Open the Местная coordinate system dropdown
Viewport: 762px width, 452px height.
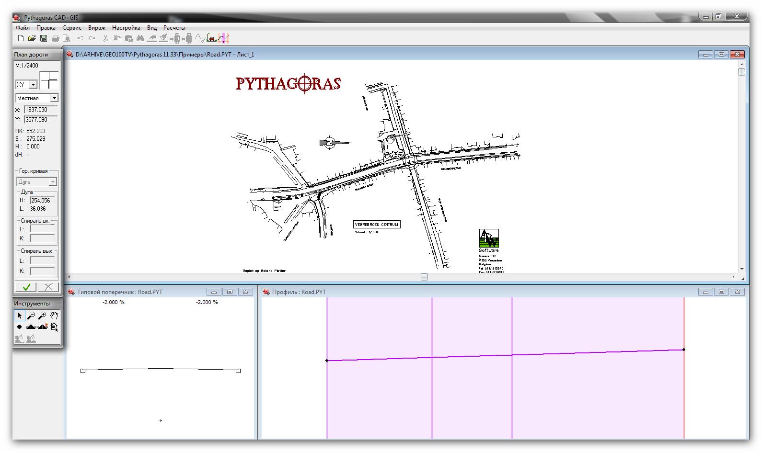(x=54, y=98)
